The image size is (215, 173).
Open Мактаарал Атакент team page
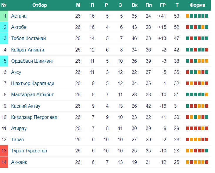(x=32, y=95)
